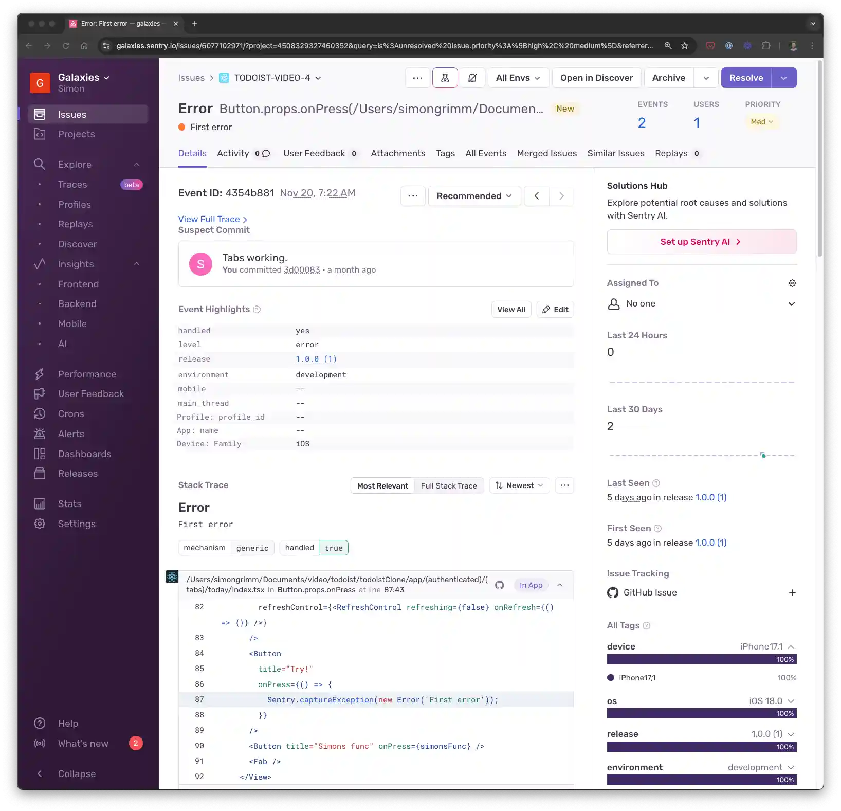Viewport: 841px width, 811px height.
Task: Open the Help question icon
Action: [40, 724]
